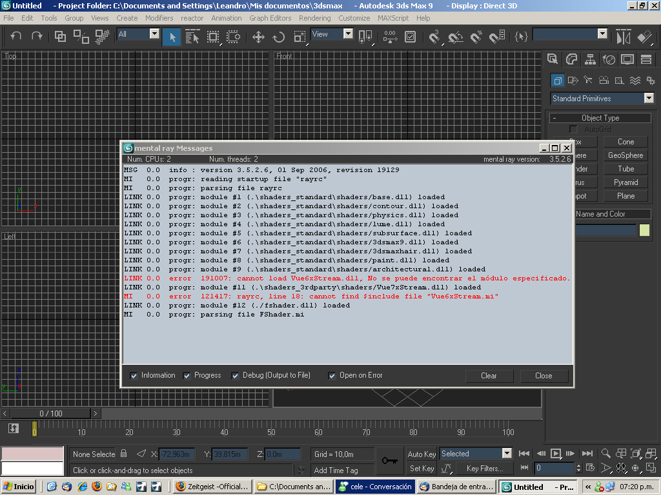This screenshot has width=661, height=495.
Task: Open the File menu
Action: 8,18
